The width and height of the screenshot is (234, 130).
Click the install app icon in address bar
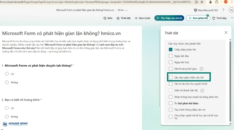pos(196,2)
